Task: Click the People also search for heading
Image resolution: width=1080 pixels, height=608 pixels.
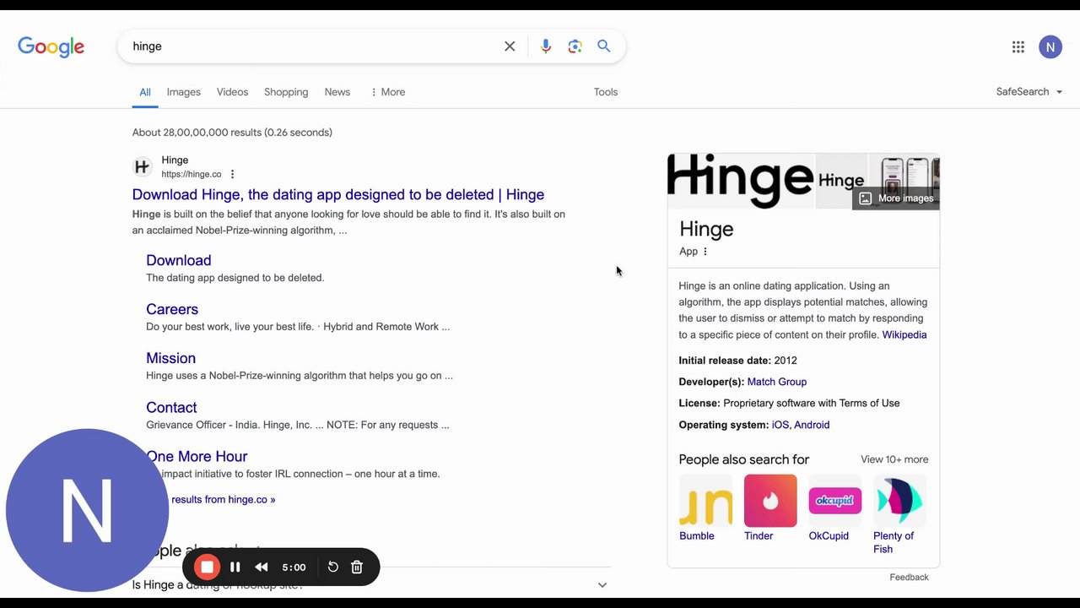Action: click(x=744, y=459)
